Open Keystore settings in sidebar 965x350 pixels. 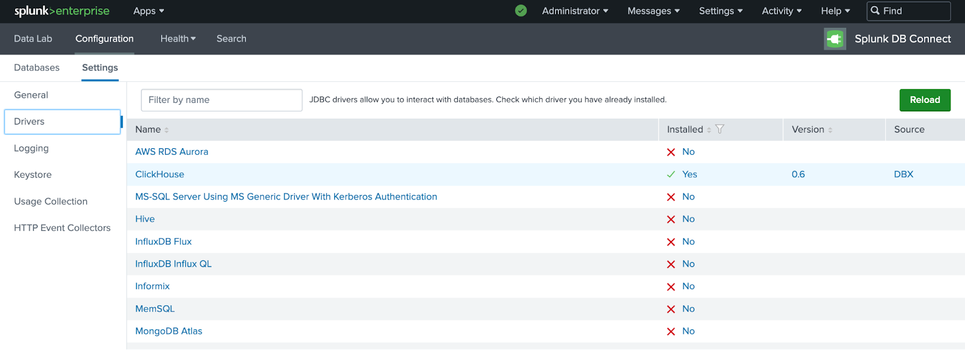click(x=33, y=175)
